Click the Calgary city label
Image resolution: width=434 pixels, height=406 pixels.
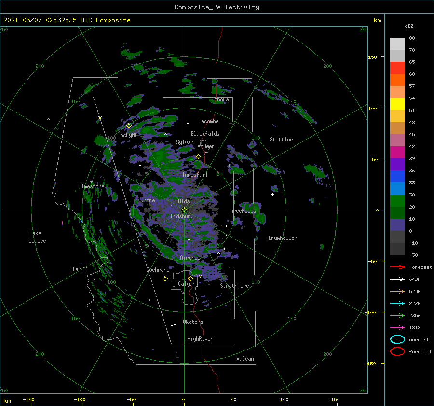(x=188, y=284)
